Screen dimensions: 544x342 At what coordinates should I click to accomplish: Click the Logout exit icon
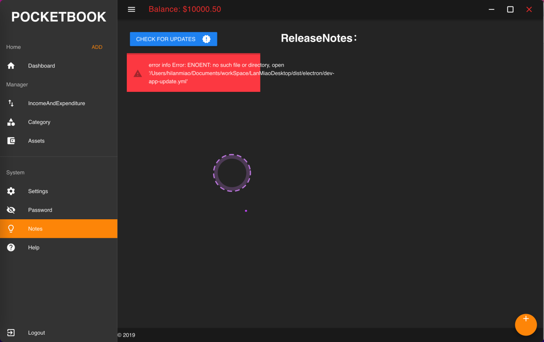(x=11, y=333)
